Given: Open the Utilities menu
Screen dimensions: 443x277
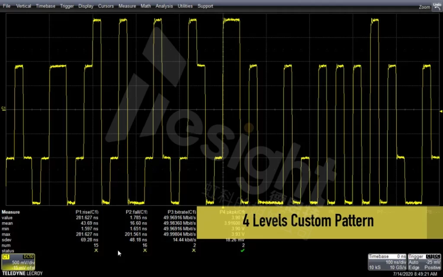Looking at the screenshot, I should coord(185,6).
